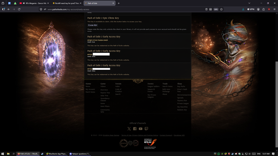Open the account profile icon in toolbar

[258, 9]
